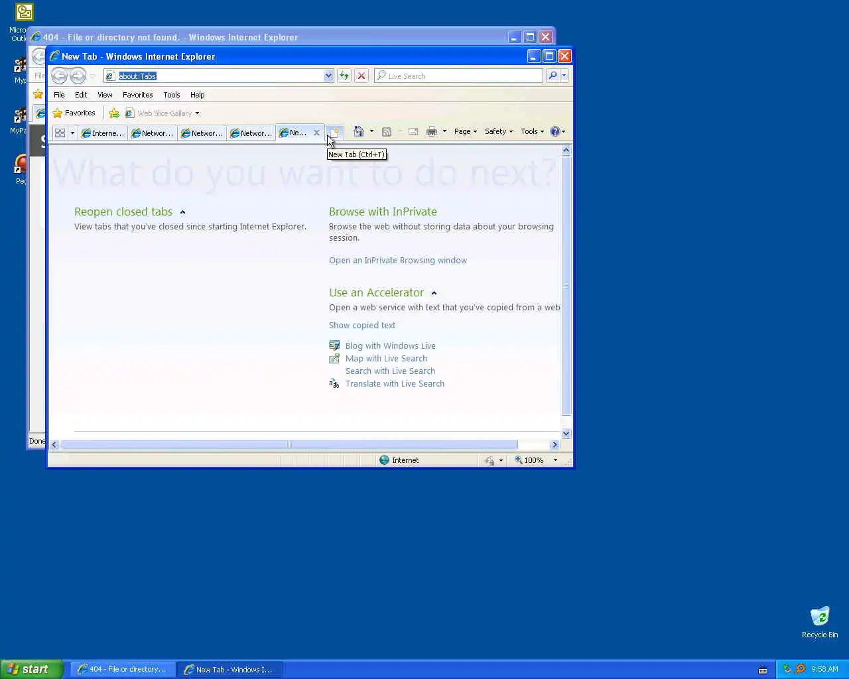
Task: Click the Reopen closed tabs heading
Action: pyautogui.click(x=123, y=212)
